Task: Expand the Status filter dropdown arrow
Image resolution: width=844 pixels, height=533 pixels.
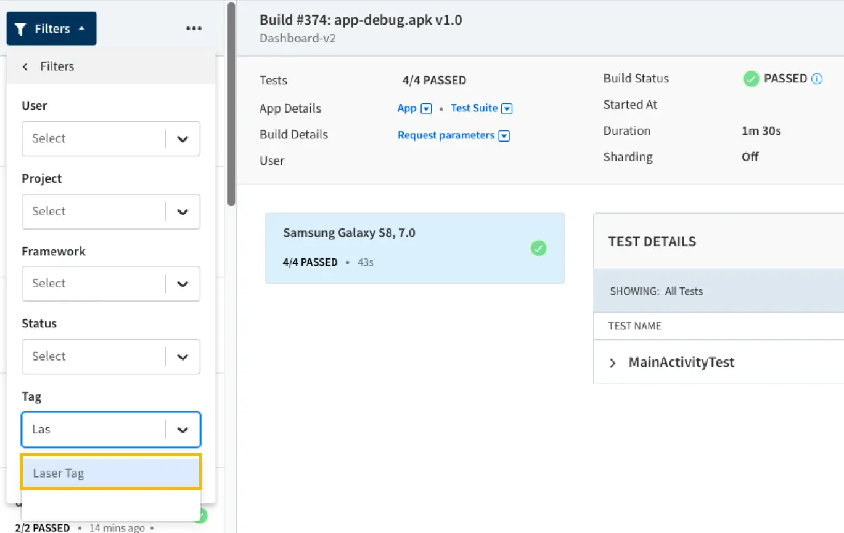Action: point(182,356)
